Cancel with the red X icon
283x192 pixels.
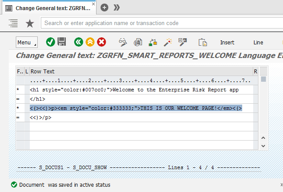tap(101, 42)
